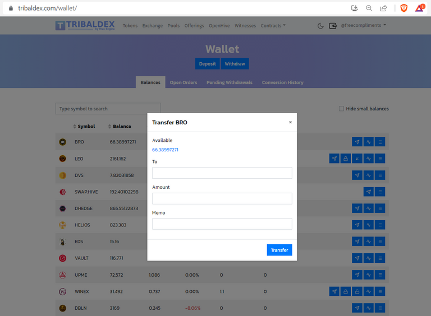431x316 pixels.
Task: Click the symbol search box
Action: click(x=108, y=109)
